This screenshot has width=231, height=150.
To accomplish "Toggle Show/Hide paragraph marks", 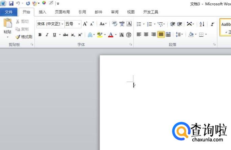I will (212, 24).
